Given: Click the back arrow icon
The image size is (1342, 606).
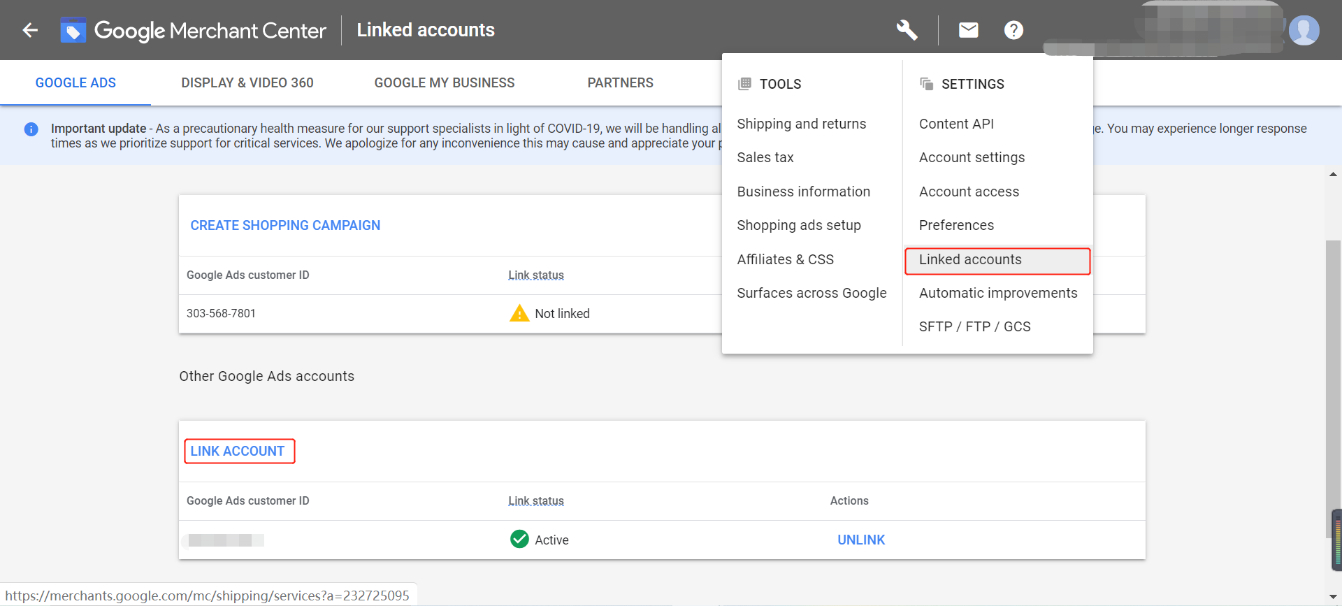Looking at the screenshot, I should tap(30, 30).
